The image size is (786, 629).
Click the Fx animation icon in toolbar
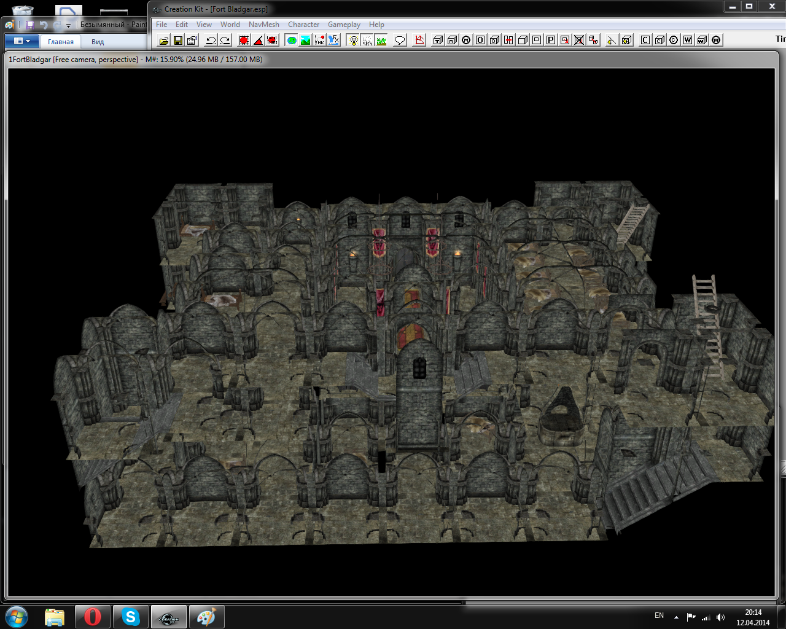(x=333, y=40)
